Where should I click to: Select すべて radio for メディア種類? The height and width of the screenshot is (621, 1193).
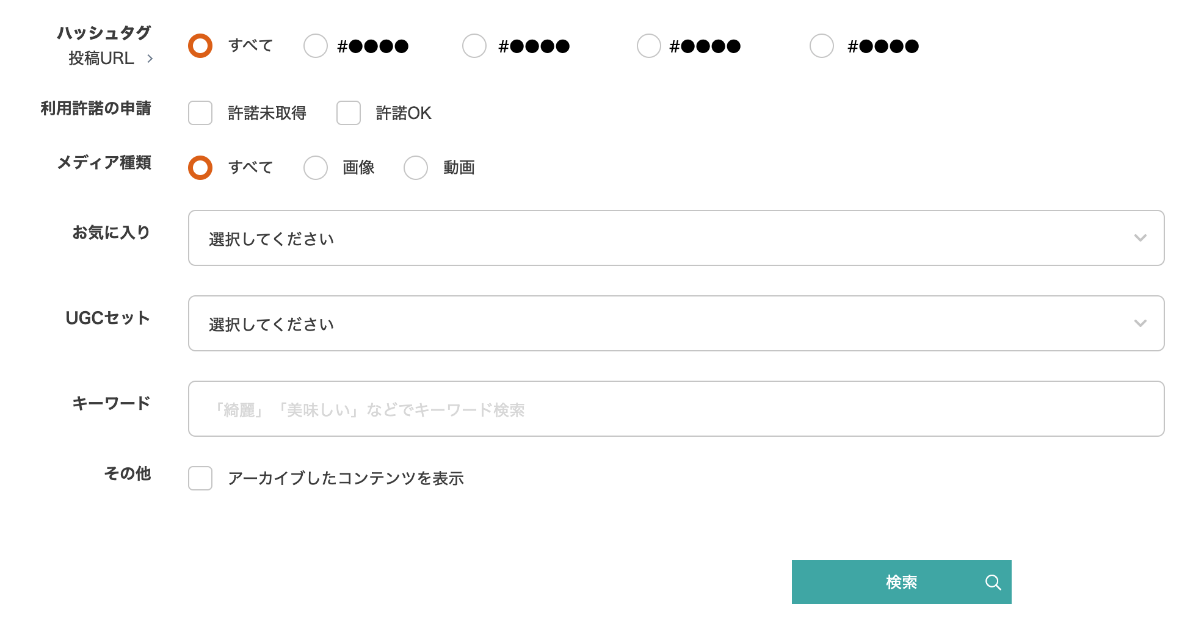[x=200, y=167]
